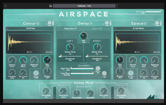Click the Time Mod knob
This screenshot has height=105, width=166.
pyautogui.click(x=46, y=91)
